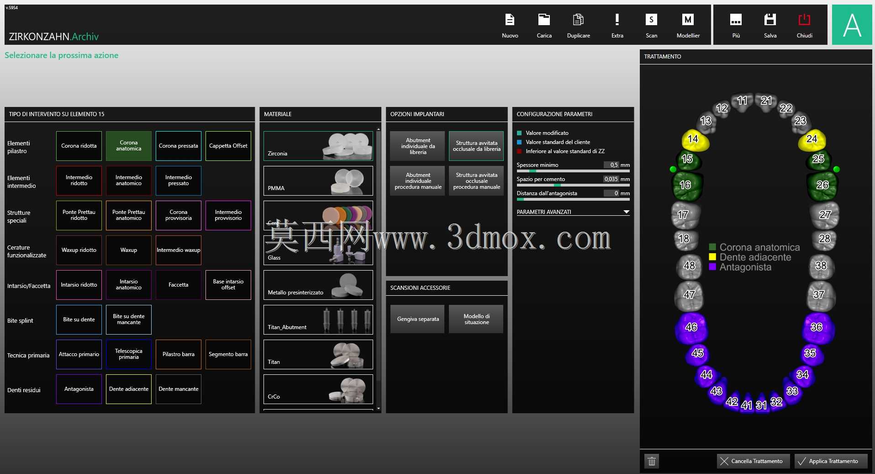Select Intermedio ridotto option

pyautogui.click(x=79, y=181)
